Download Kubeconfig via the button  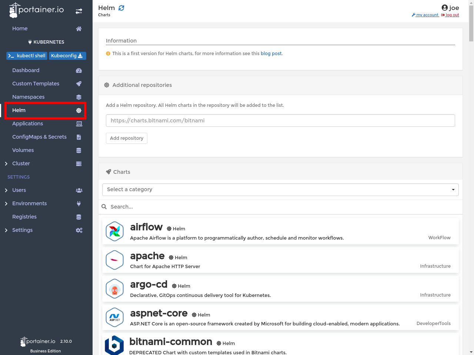67,56
